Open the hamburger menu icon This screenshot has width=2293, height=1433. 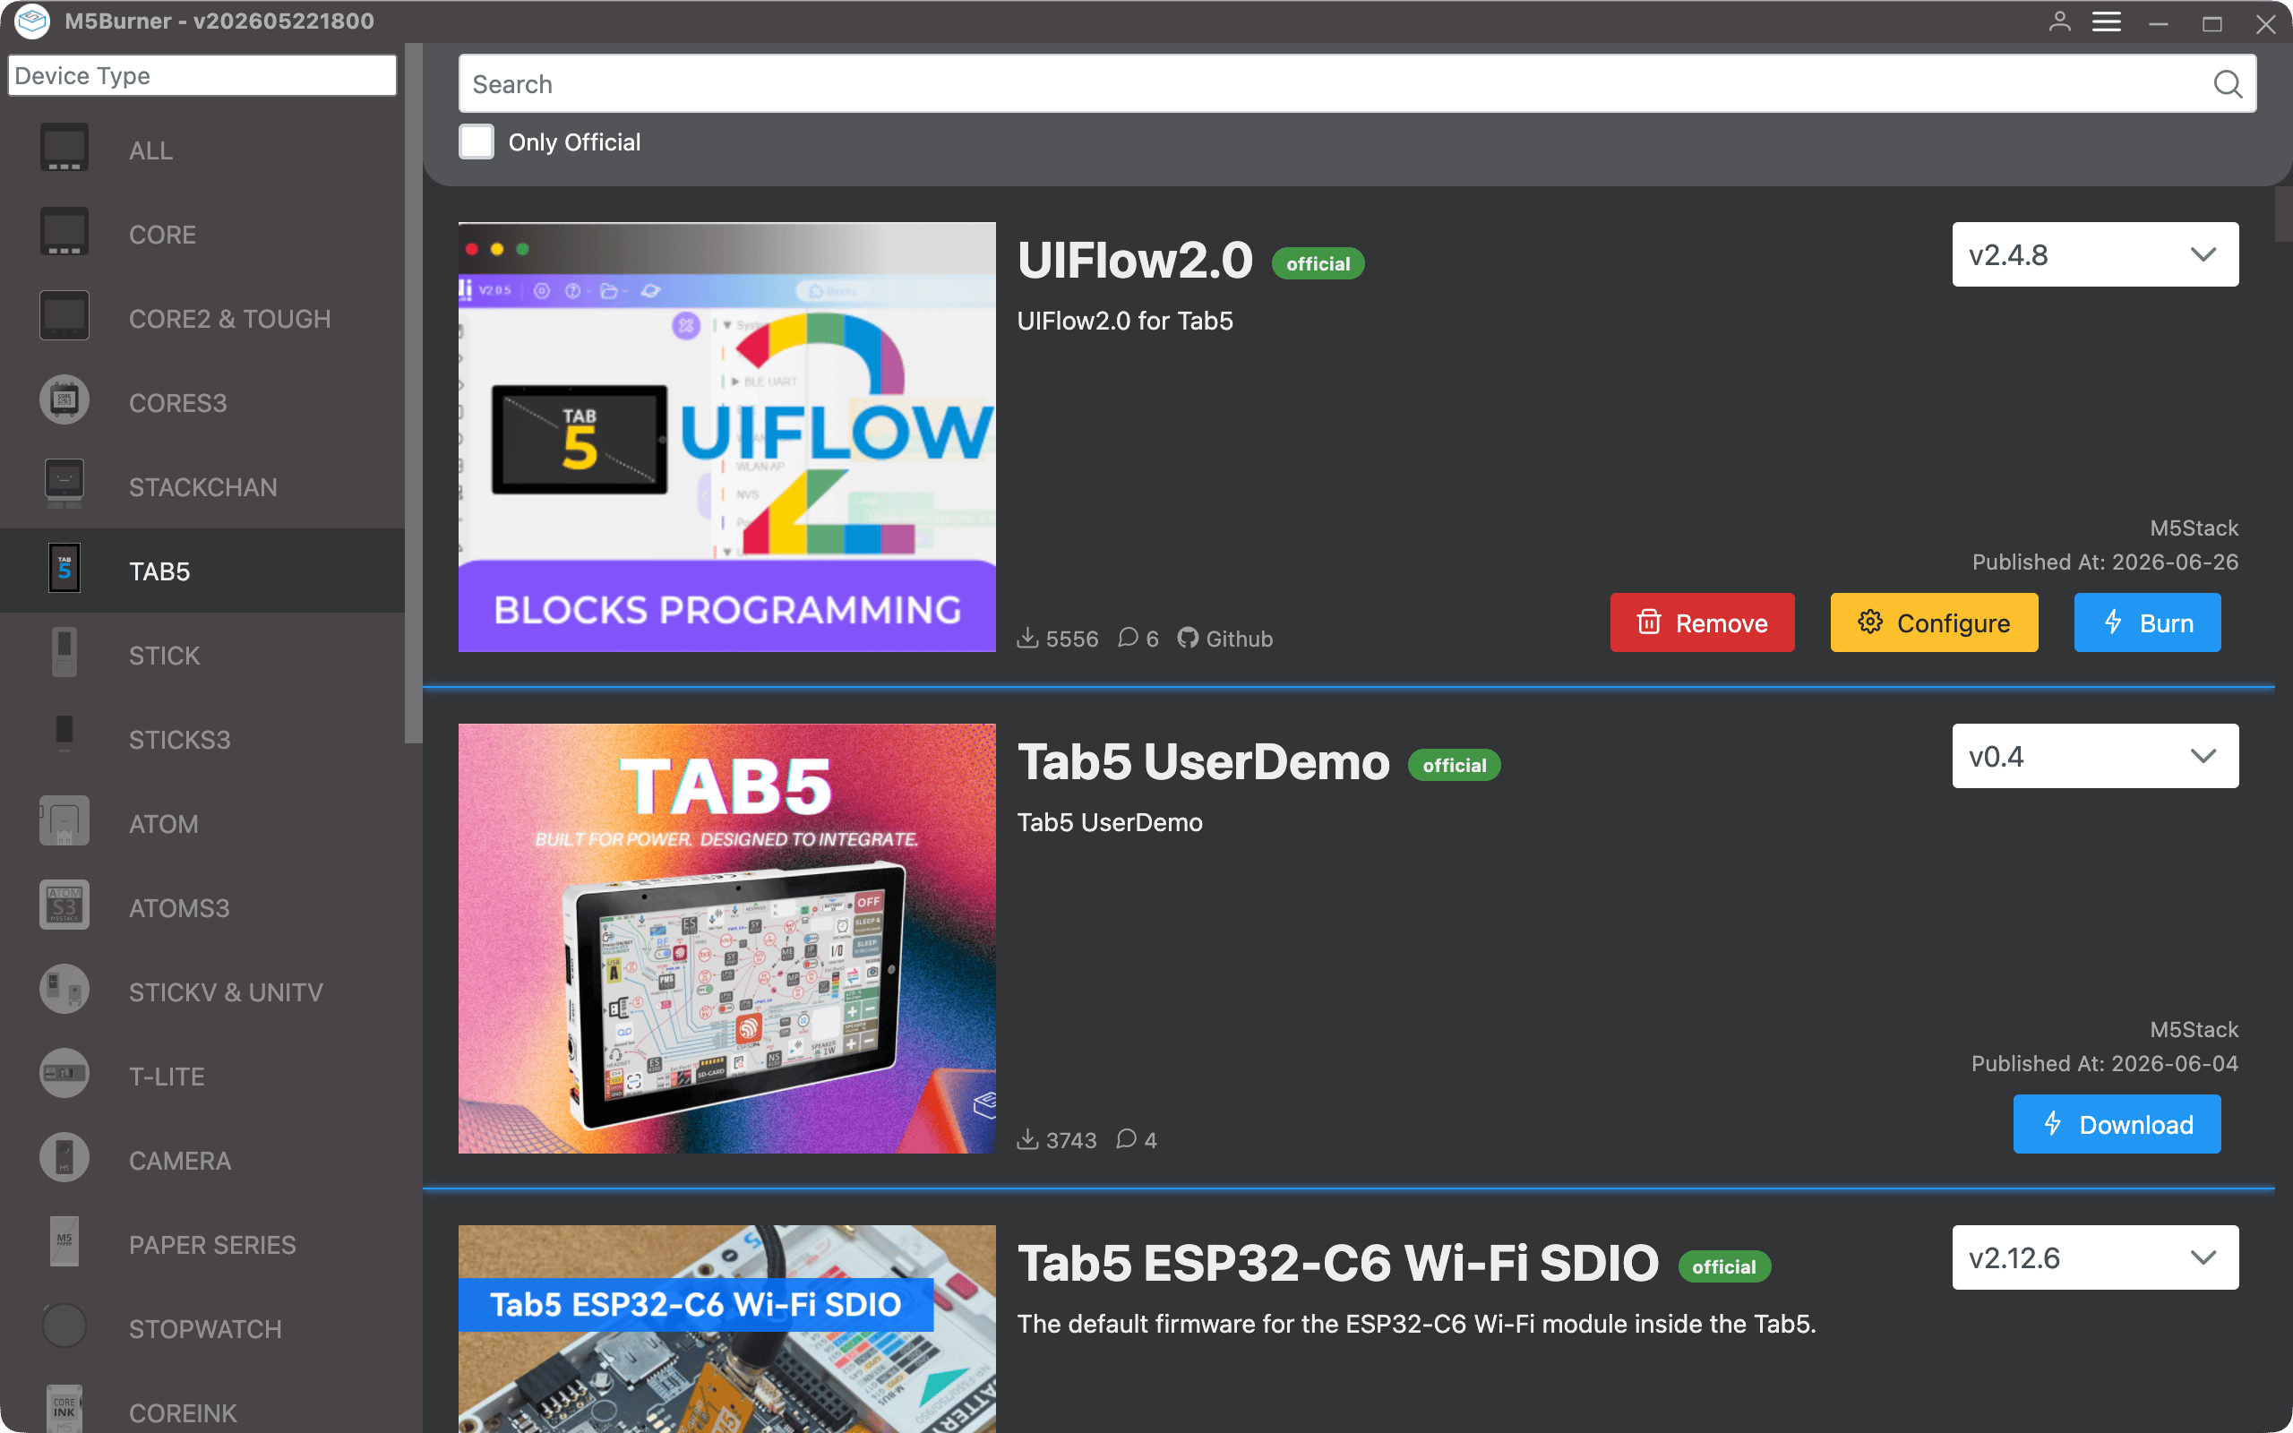(2107, 21)
